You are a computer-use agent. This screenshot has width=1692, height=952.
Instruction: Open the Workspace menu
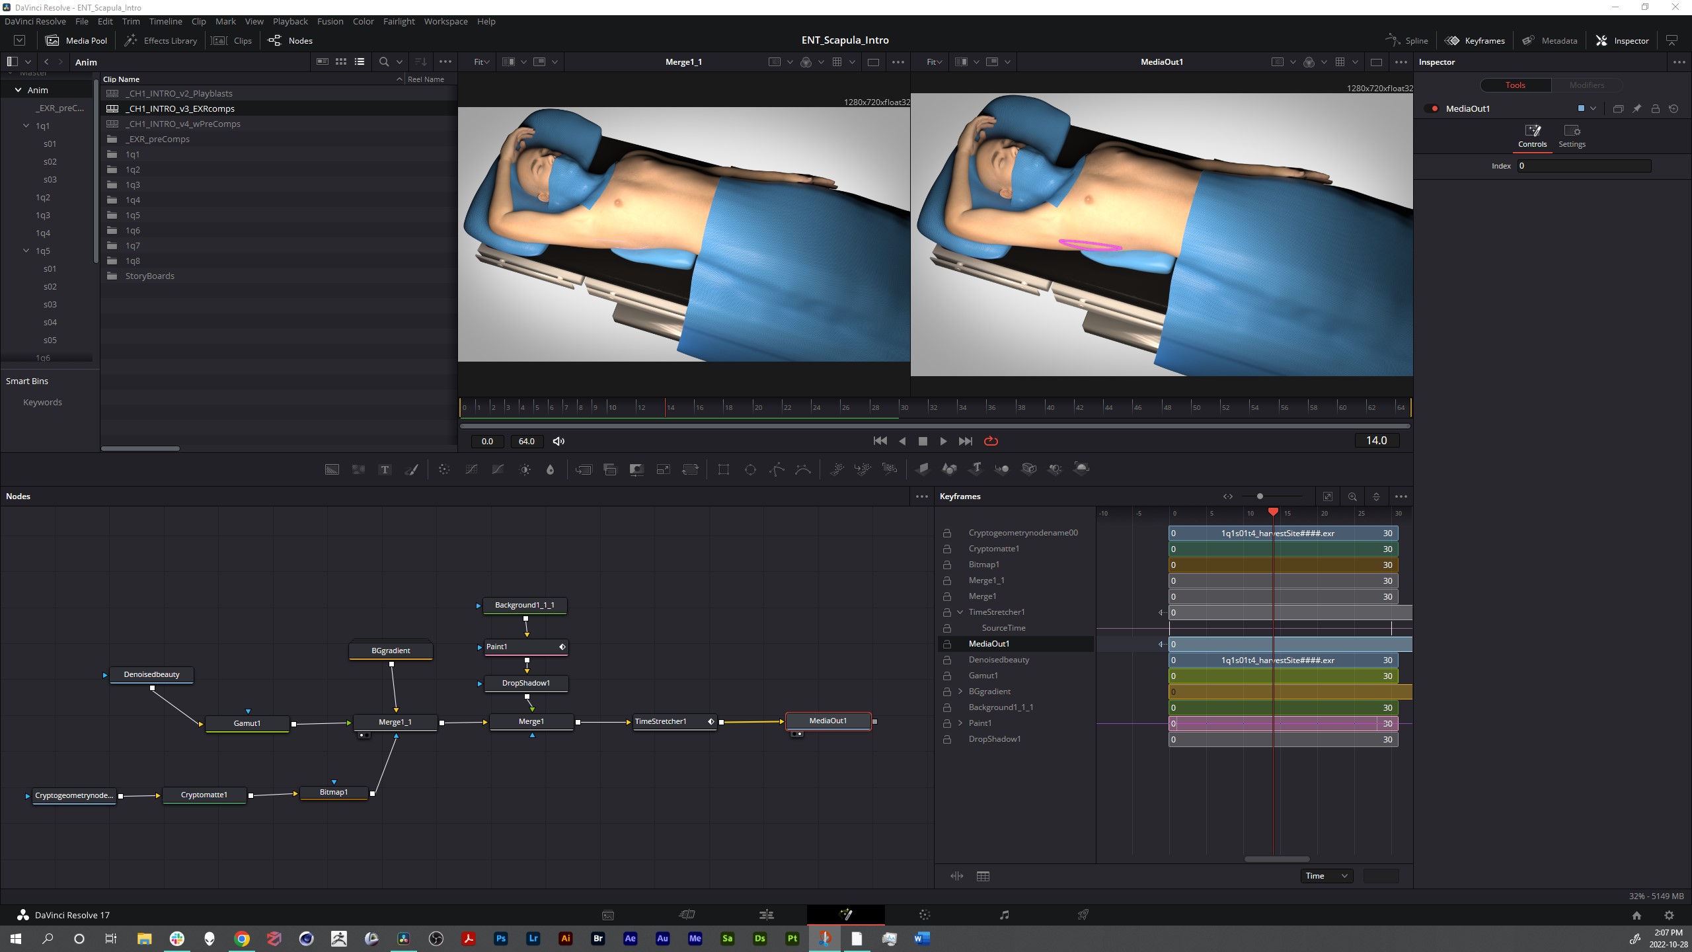(445, 21)
